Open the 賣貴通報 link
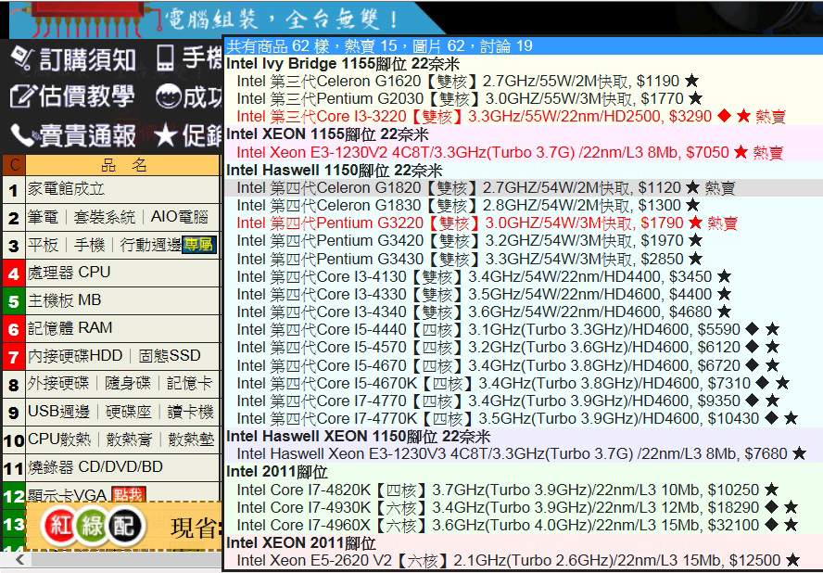The image size is (823, 573). point(88,136)
